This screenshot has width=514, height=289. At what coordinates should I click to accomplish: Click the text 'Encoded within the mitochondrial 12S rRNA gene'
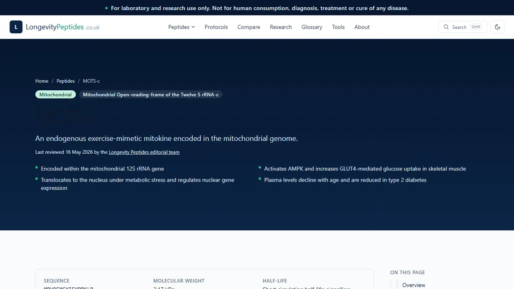(x=102, y=169)
